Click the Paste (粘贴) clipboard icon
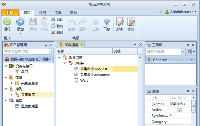Image resolution: width=200 pixels, height=126 pixels. [44, 22]
